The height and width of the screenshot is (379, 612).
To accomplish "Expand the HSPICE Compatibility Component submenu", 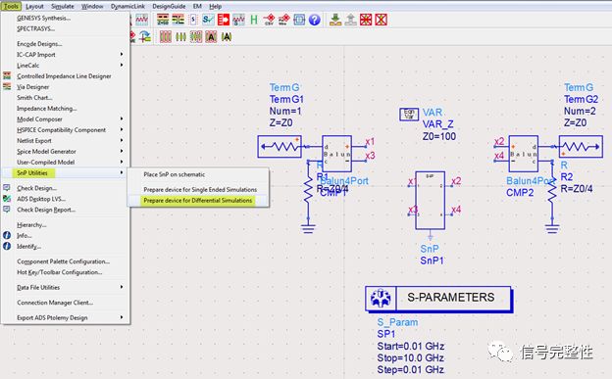I will click(66, 130).
